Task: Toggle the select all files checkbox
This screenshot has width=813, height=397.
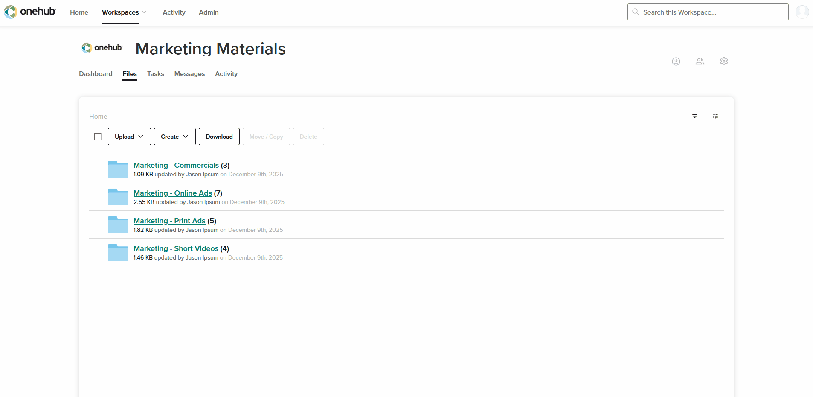Action: tap(98, 137)
